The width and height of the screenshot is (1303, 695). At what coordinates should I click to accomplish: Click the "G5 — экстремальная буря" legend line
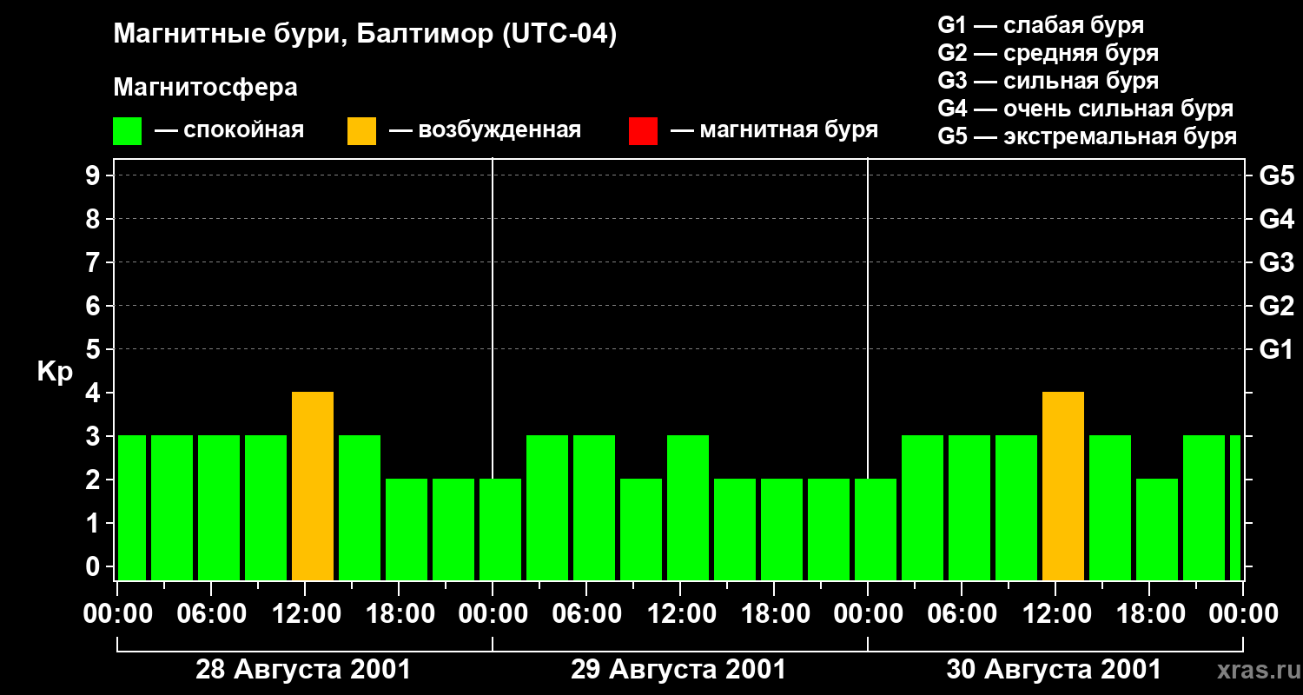(1087, 136)
